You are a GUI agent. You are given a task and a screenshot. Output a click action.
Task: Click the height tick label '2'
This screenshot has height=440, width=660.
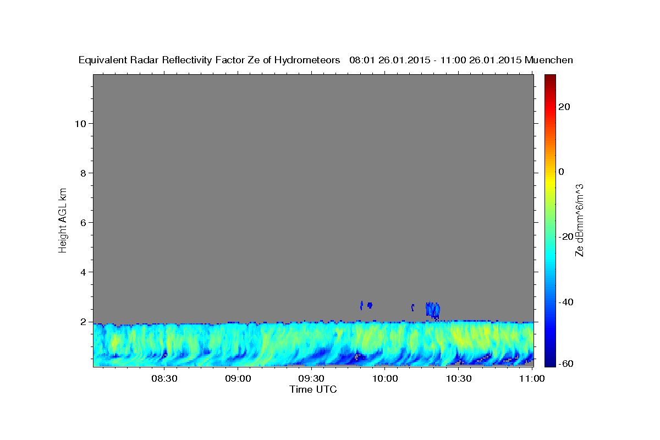point(83,321)
